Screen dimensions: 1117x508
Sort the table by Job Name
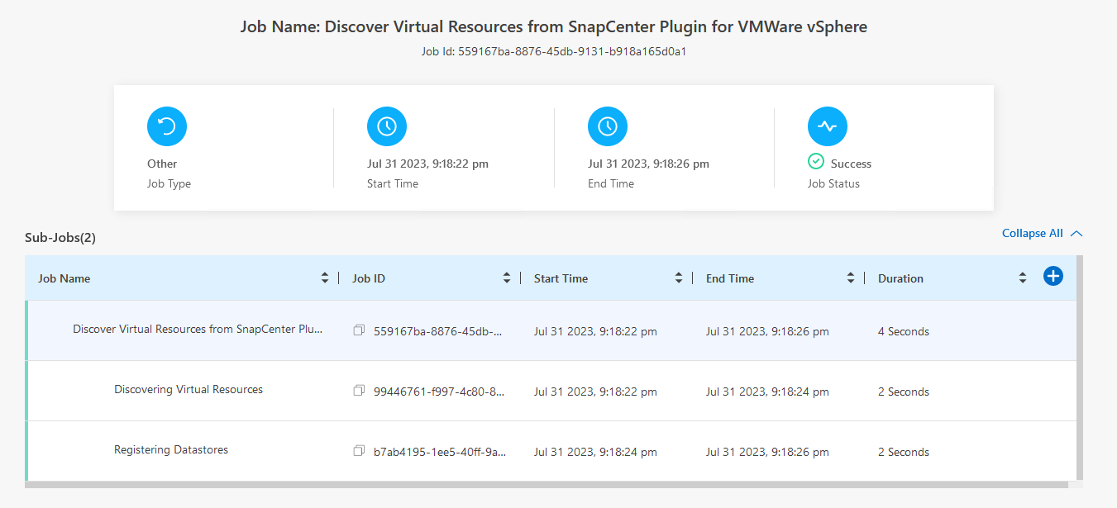(325, 278)
